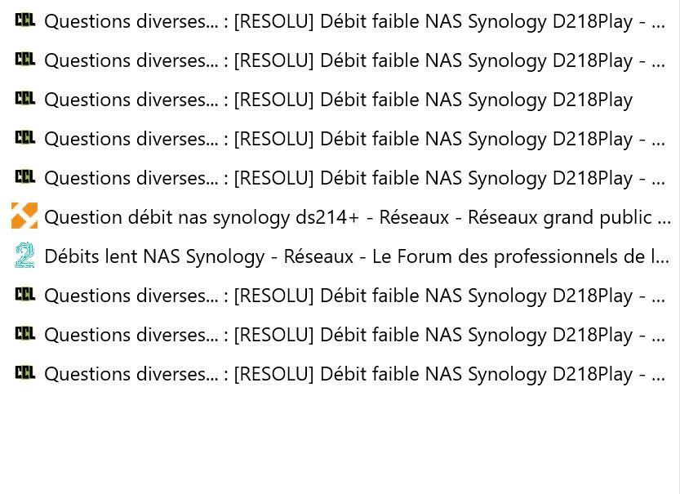Viewport: 680px width, 494px height.
Task: Click the CCL favicon of the fourth entry
Action: tap(24, 137)
